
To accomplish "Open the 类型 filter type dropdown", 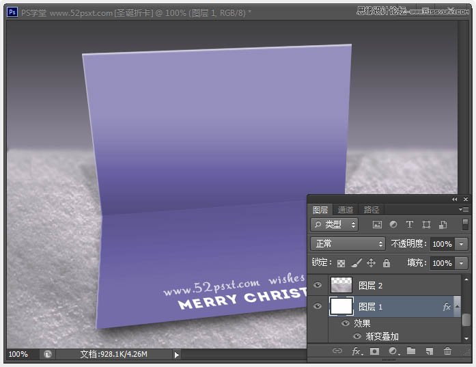I will click(x=334, y=225).
